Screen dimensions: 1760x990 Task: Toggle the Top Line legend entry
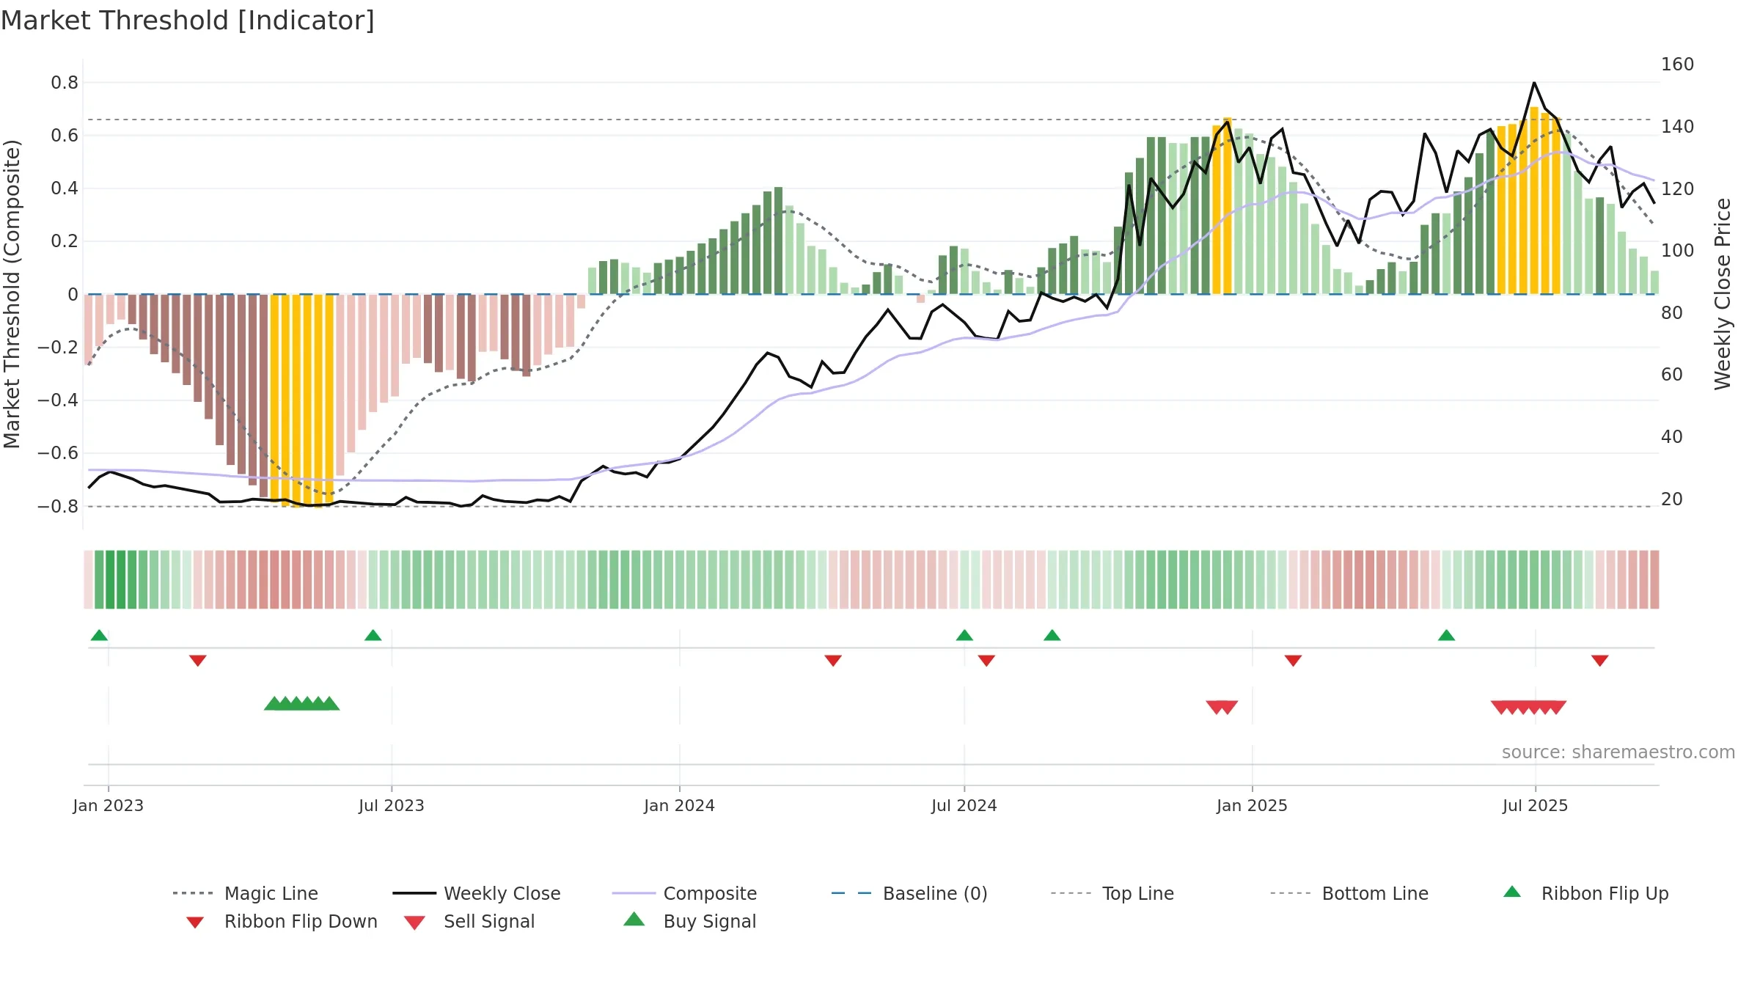click(x=1112, y=893)
